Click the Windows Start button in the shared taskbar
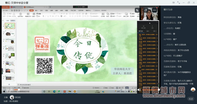Screen dimensions: 197x104 pyautogui.click(x=4, y=92)
